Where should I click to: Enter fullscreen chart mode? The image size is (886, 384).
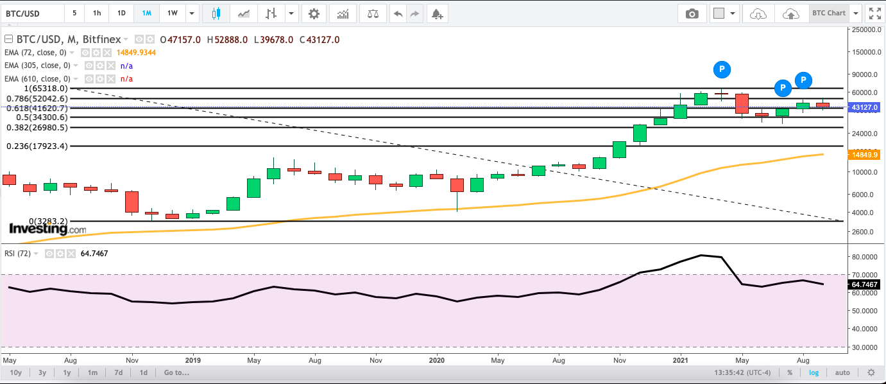tap(874, 13)
